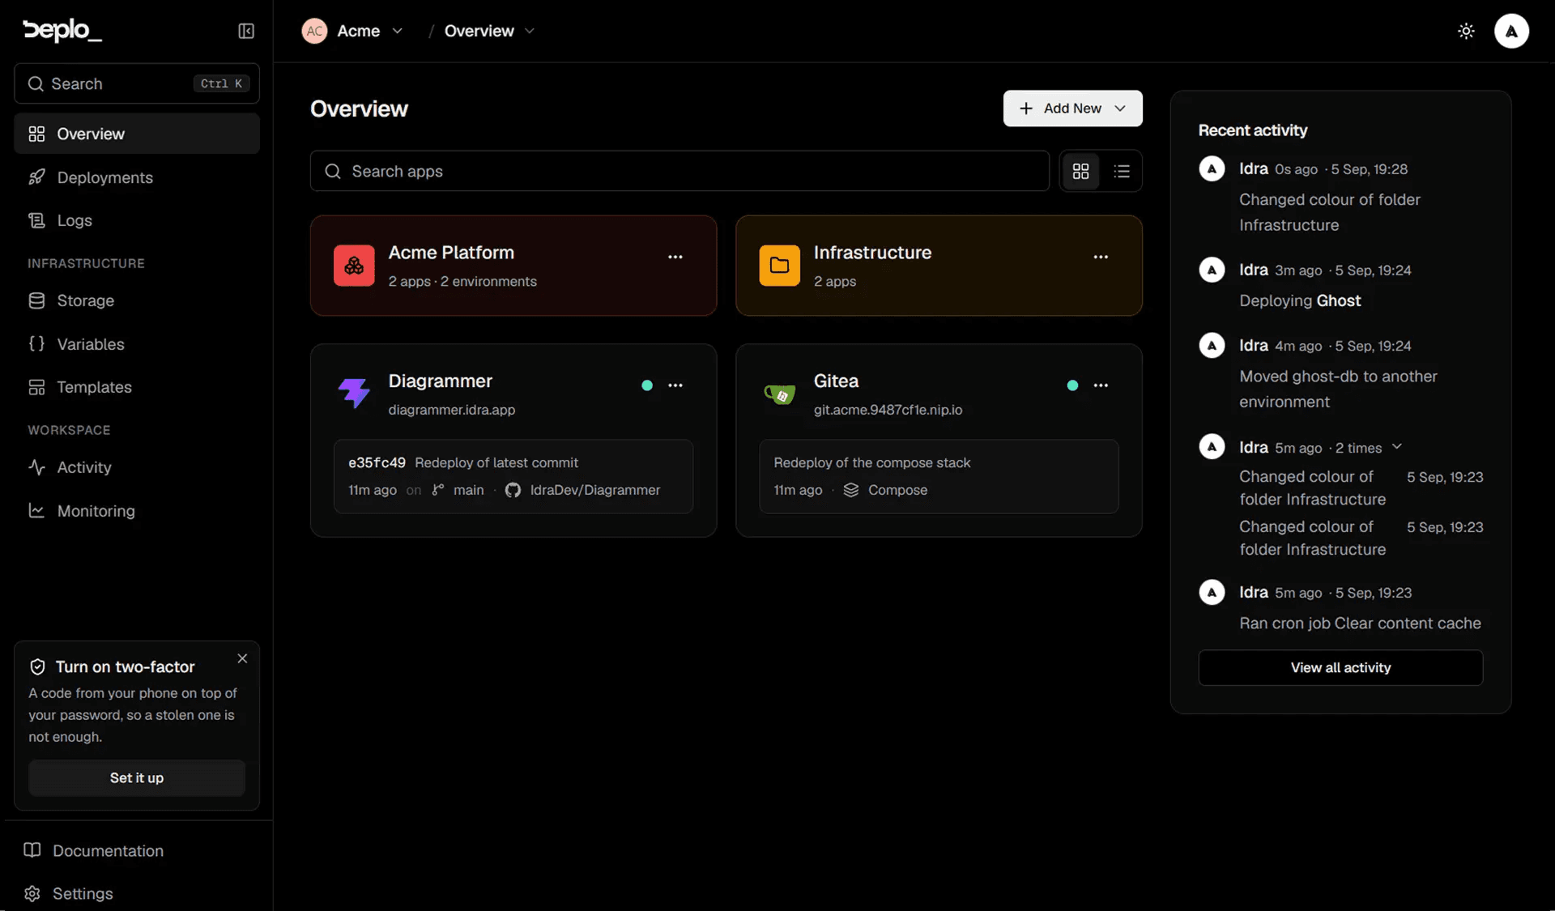Open Storage section
Viewport: 1555px width, 911px height.
[137, 300]
